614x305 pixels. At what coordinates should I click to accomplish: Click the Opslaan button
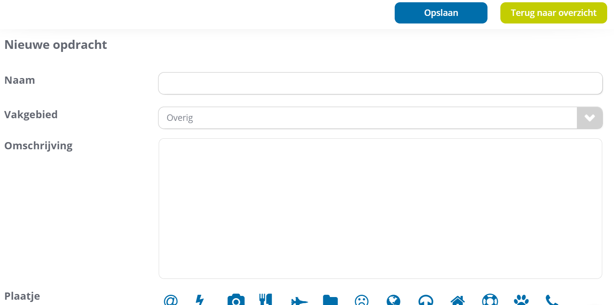coord(441,13)
